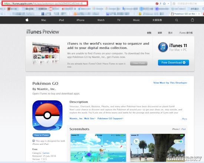Click the red blocker icon in address bar
The width and height of the screenshot is (204, 163).
(x=157, y=4)
